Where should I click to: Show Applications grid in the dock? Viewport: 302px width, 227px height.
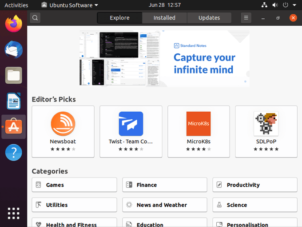(14, 213)
